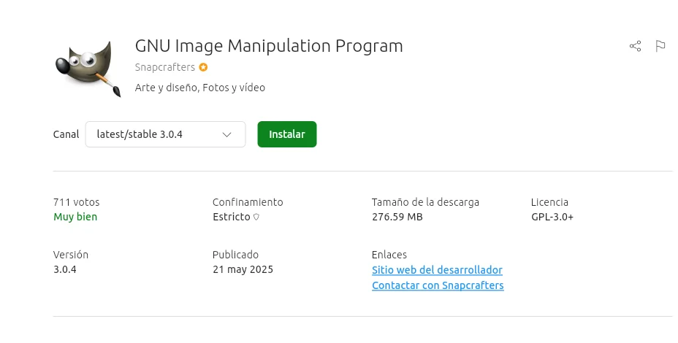The width and height of the screenshot is (678, 343).
Task: Click the 711 votos count
Action: tap(77, 202)
